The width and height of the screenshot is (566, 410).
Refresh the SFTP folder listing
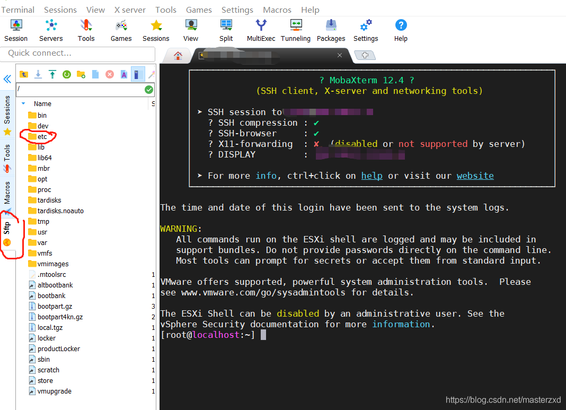[67, 74]
